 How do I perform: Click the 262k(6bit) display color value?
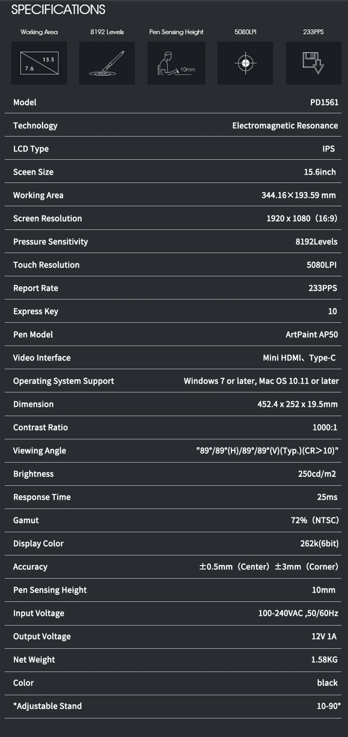point(319,544)
